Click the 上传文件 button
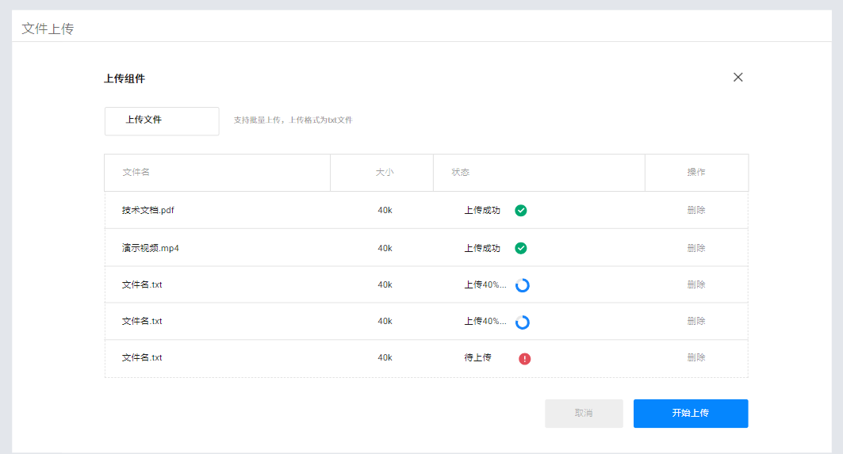The image size is (843, 454). coord(162,120)
